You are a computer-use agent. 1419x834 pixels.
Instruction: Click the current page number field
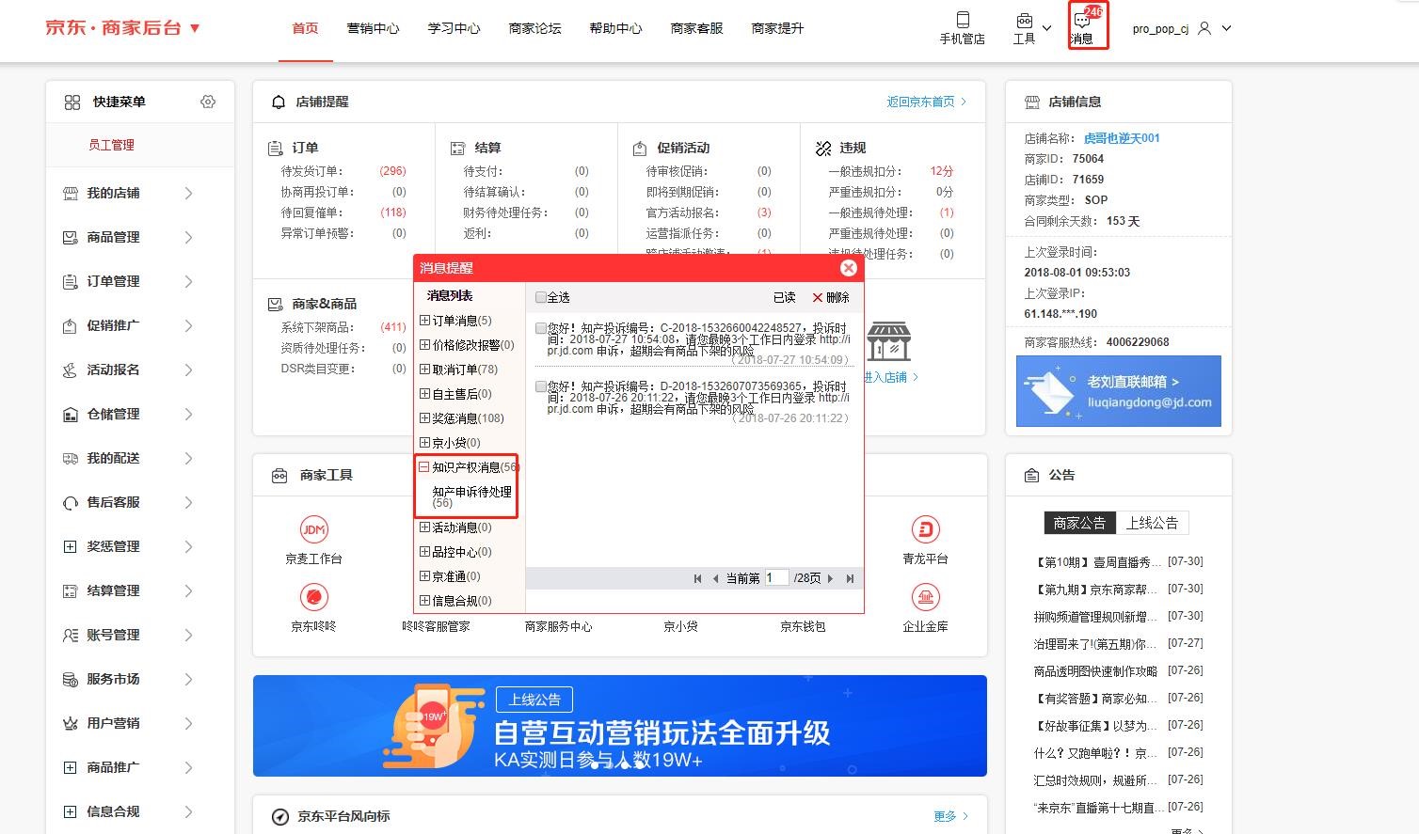click(776, 577)
